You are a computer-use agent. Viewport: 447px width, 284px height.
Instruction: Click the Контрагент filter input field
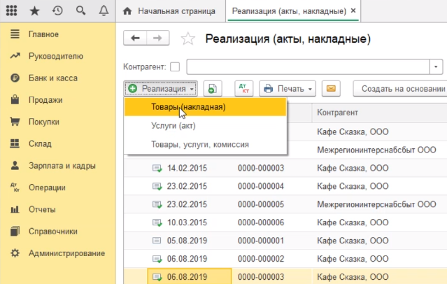308,66
